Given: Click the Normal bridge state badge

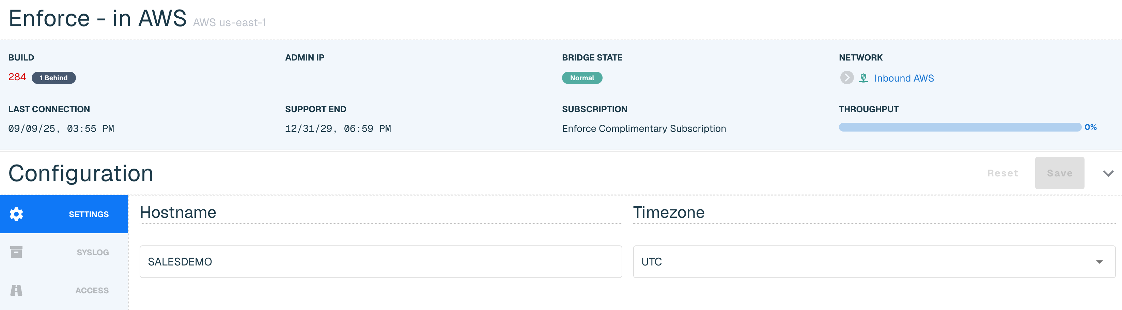Looking at the screenshot, I should [x=582, y=78].
